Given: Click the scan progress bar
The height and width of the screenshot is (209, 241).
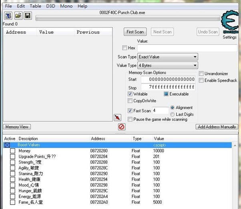Looking at the screenshot, I should click(127, 18).
